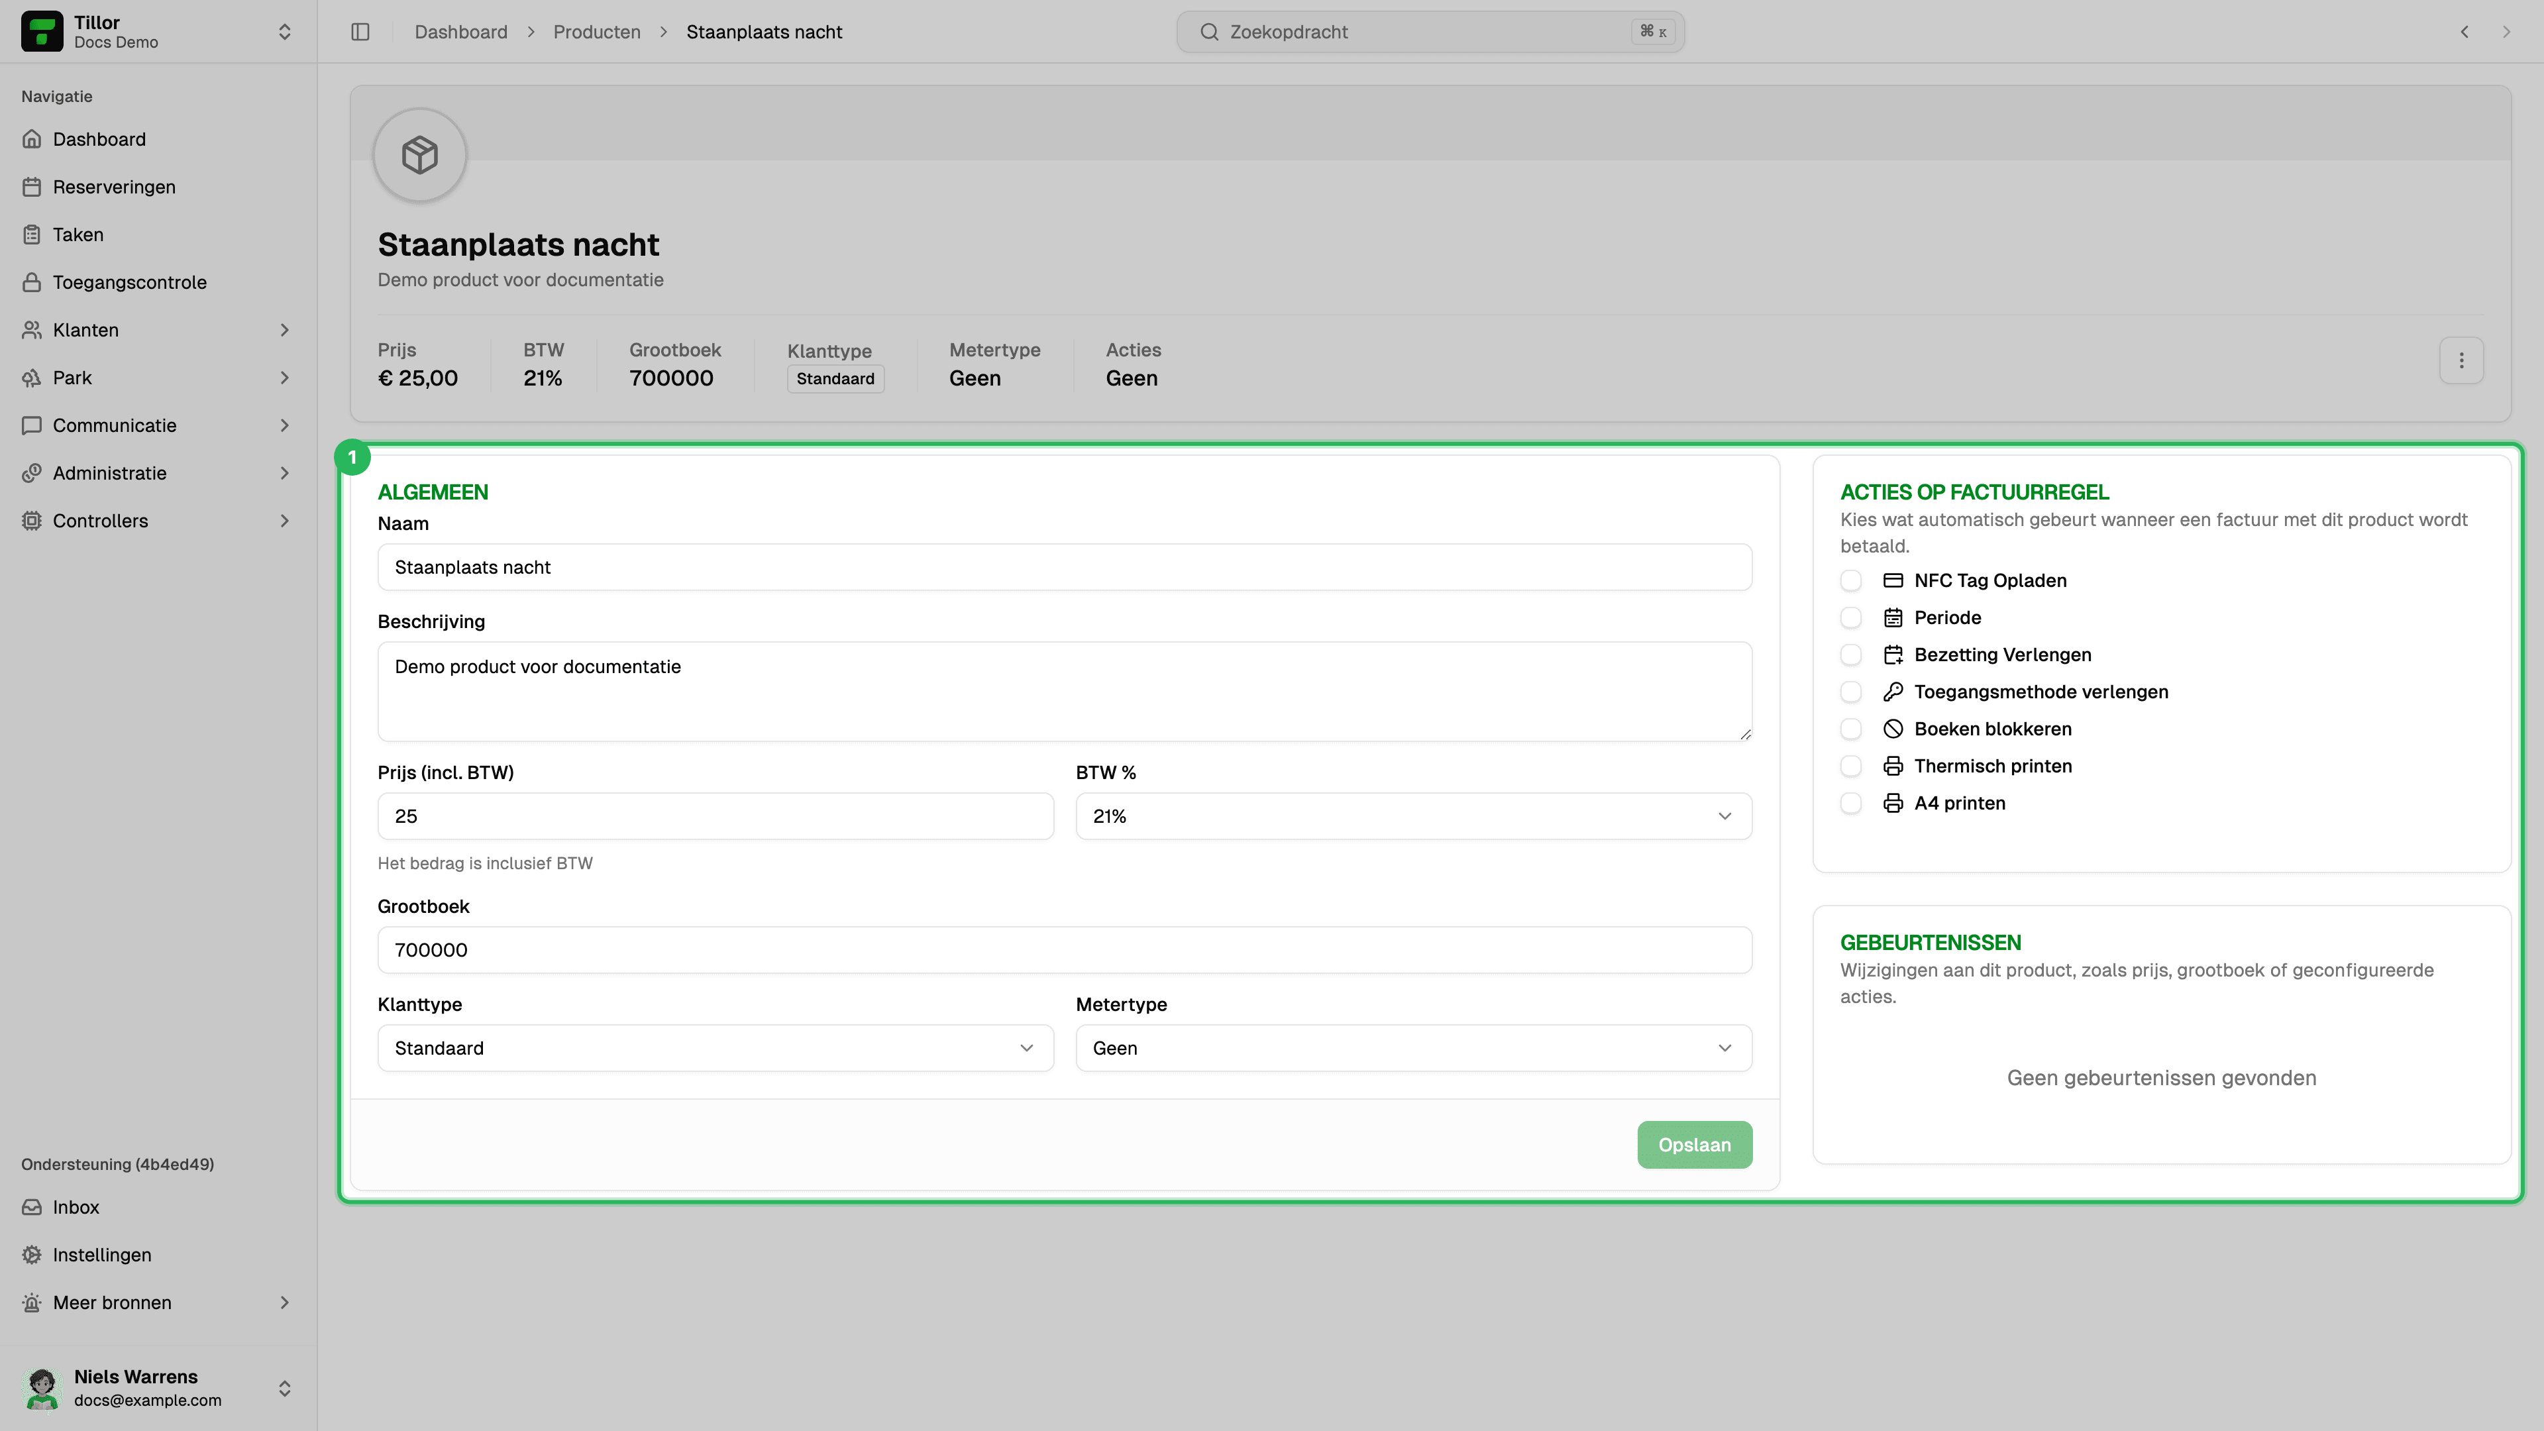Focus the Zoekopdracht search field

coord(1430,32)
